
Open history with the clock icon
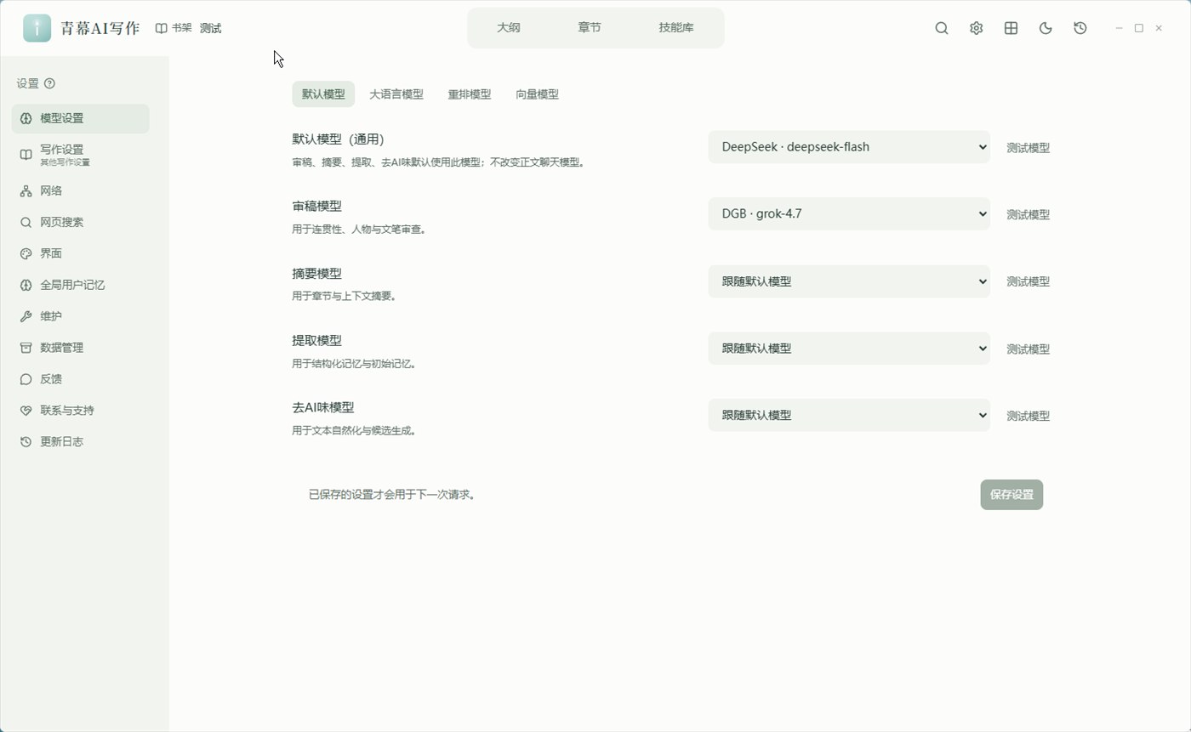[x=1080, y=28]
